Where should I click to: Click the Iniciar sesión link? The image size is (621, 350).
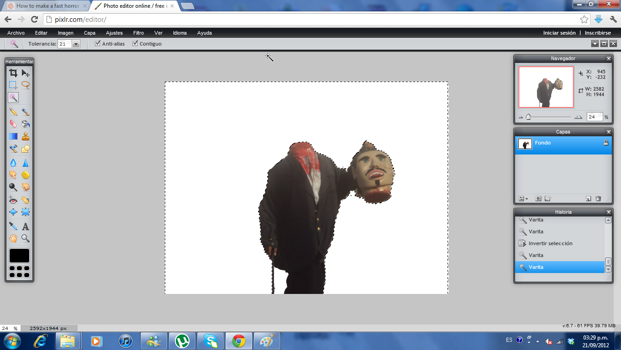pos(559,33)
